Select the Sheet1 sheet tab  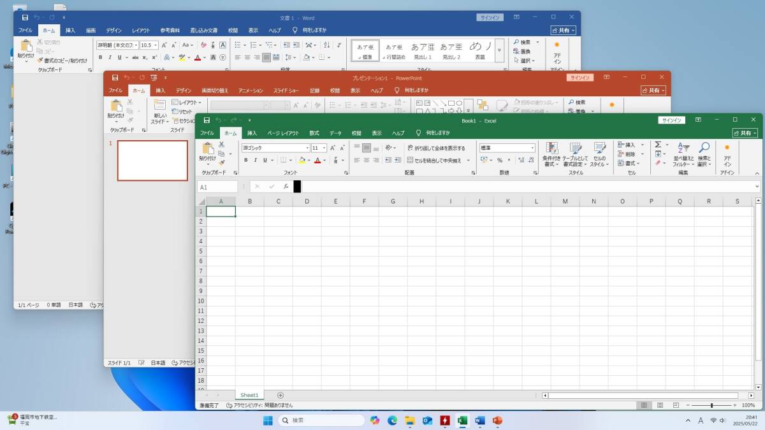coord(249,396)
